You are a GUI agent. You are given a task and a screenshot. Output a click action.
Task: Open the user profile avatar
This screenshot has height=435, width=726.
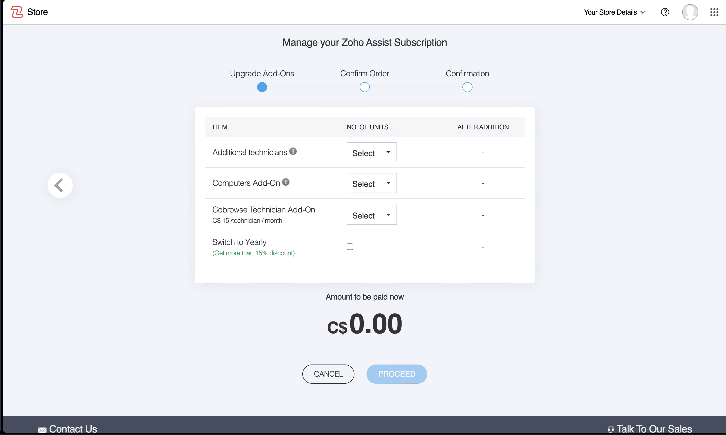click(690, 12)
